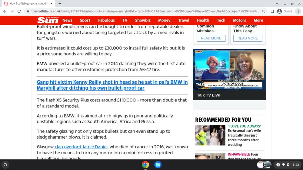303x170 pixels.
Task: Click READ MORE under Know About This Easy
Action: click(x=248, y=38)
